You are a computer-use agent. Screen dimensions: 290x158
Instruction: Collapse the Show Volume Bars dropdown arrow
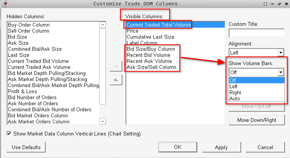[x=281, y=72]
